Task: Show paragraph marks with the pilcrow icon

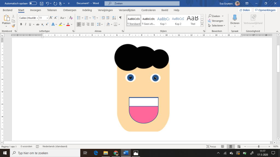Action: [x=120, y=18]
